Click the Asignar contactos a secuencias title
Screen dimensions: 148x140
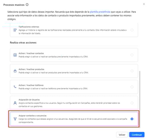[33, 116]
